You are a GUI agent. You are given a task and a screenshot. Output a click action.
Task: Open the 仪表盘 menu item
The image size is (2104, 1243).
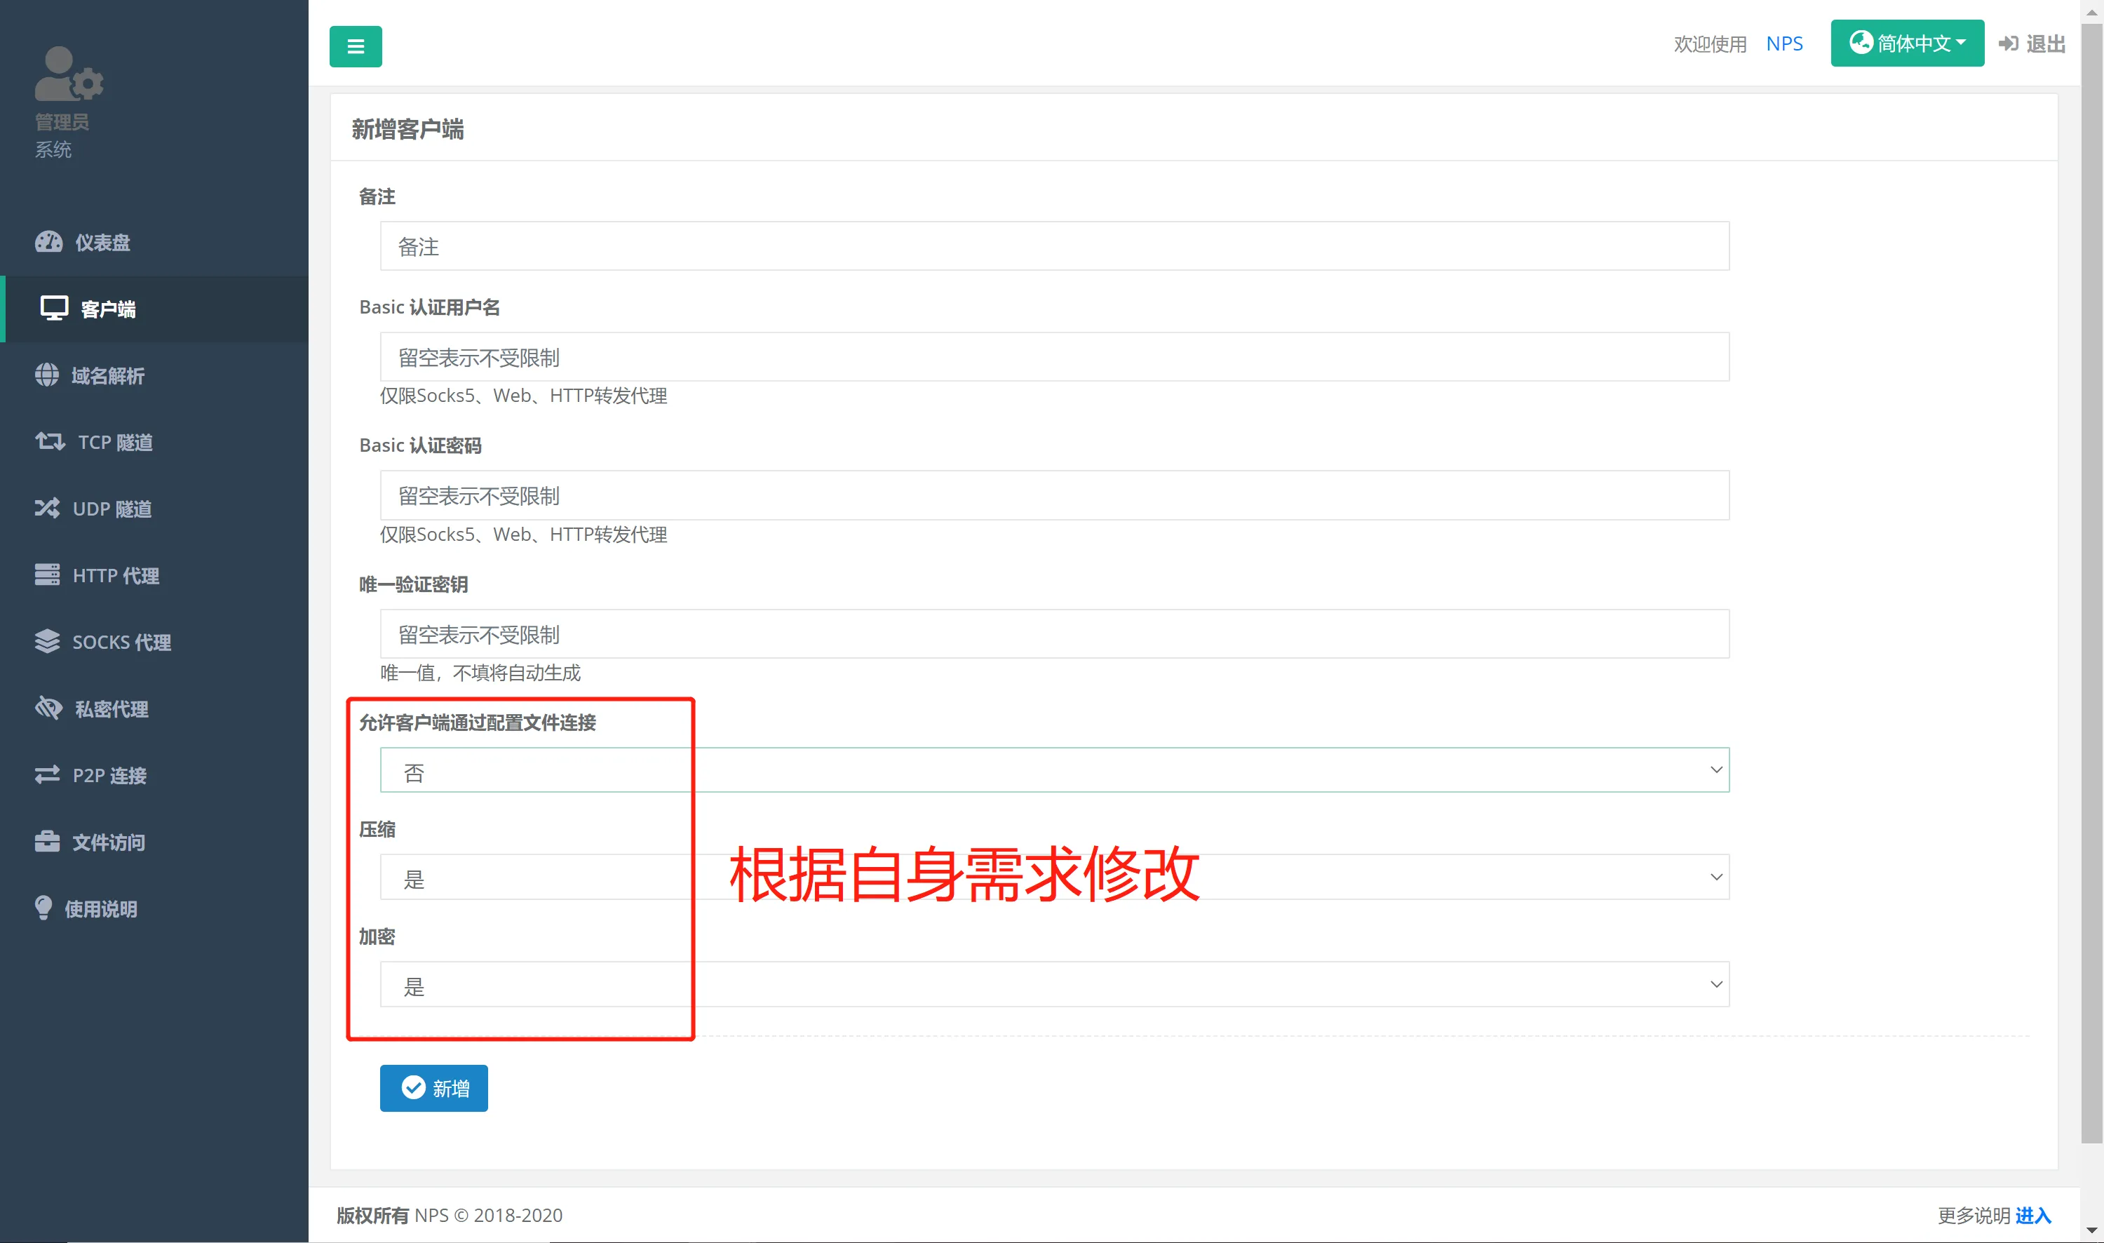point(154,242)
